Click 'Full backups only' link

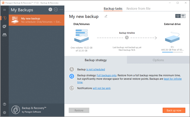coord(106,75)
